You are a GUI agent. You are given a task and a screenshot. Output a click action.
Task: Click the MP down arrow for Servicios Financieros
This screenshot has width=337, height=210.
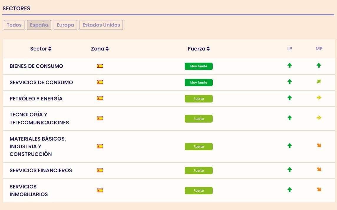point(319,169)
